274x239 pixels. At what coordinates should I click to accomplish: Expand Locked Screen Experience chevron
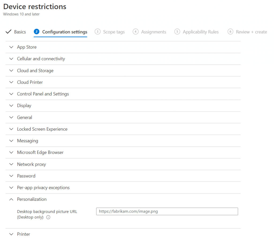(x=11, y=129)
